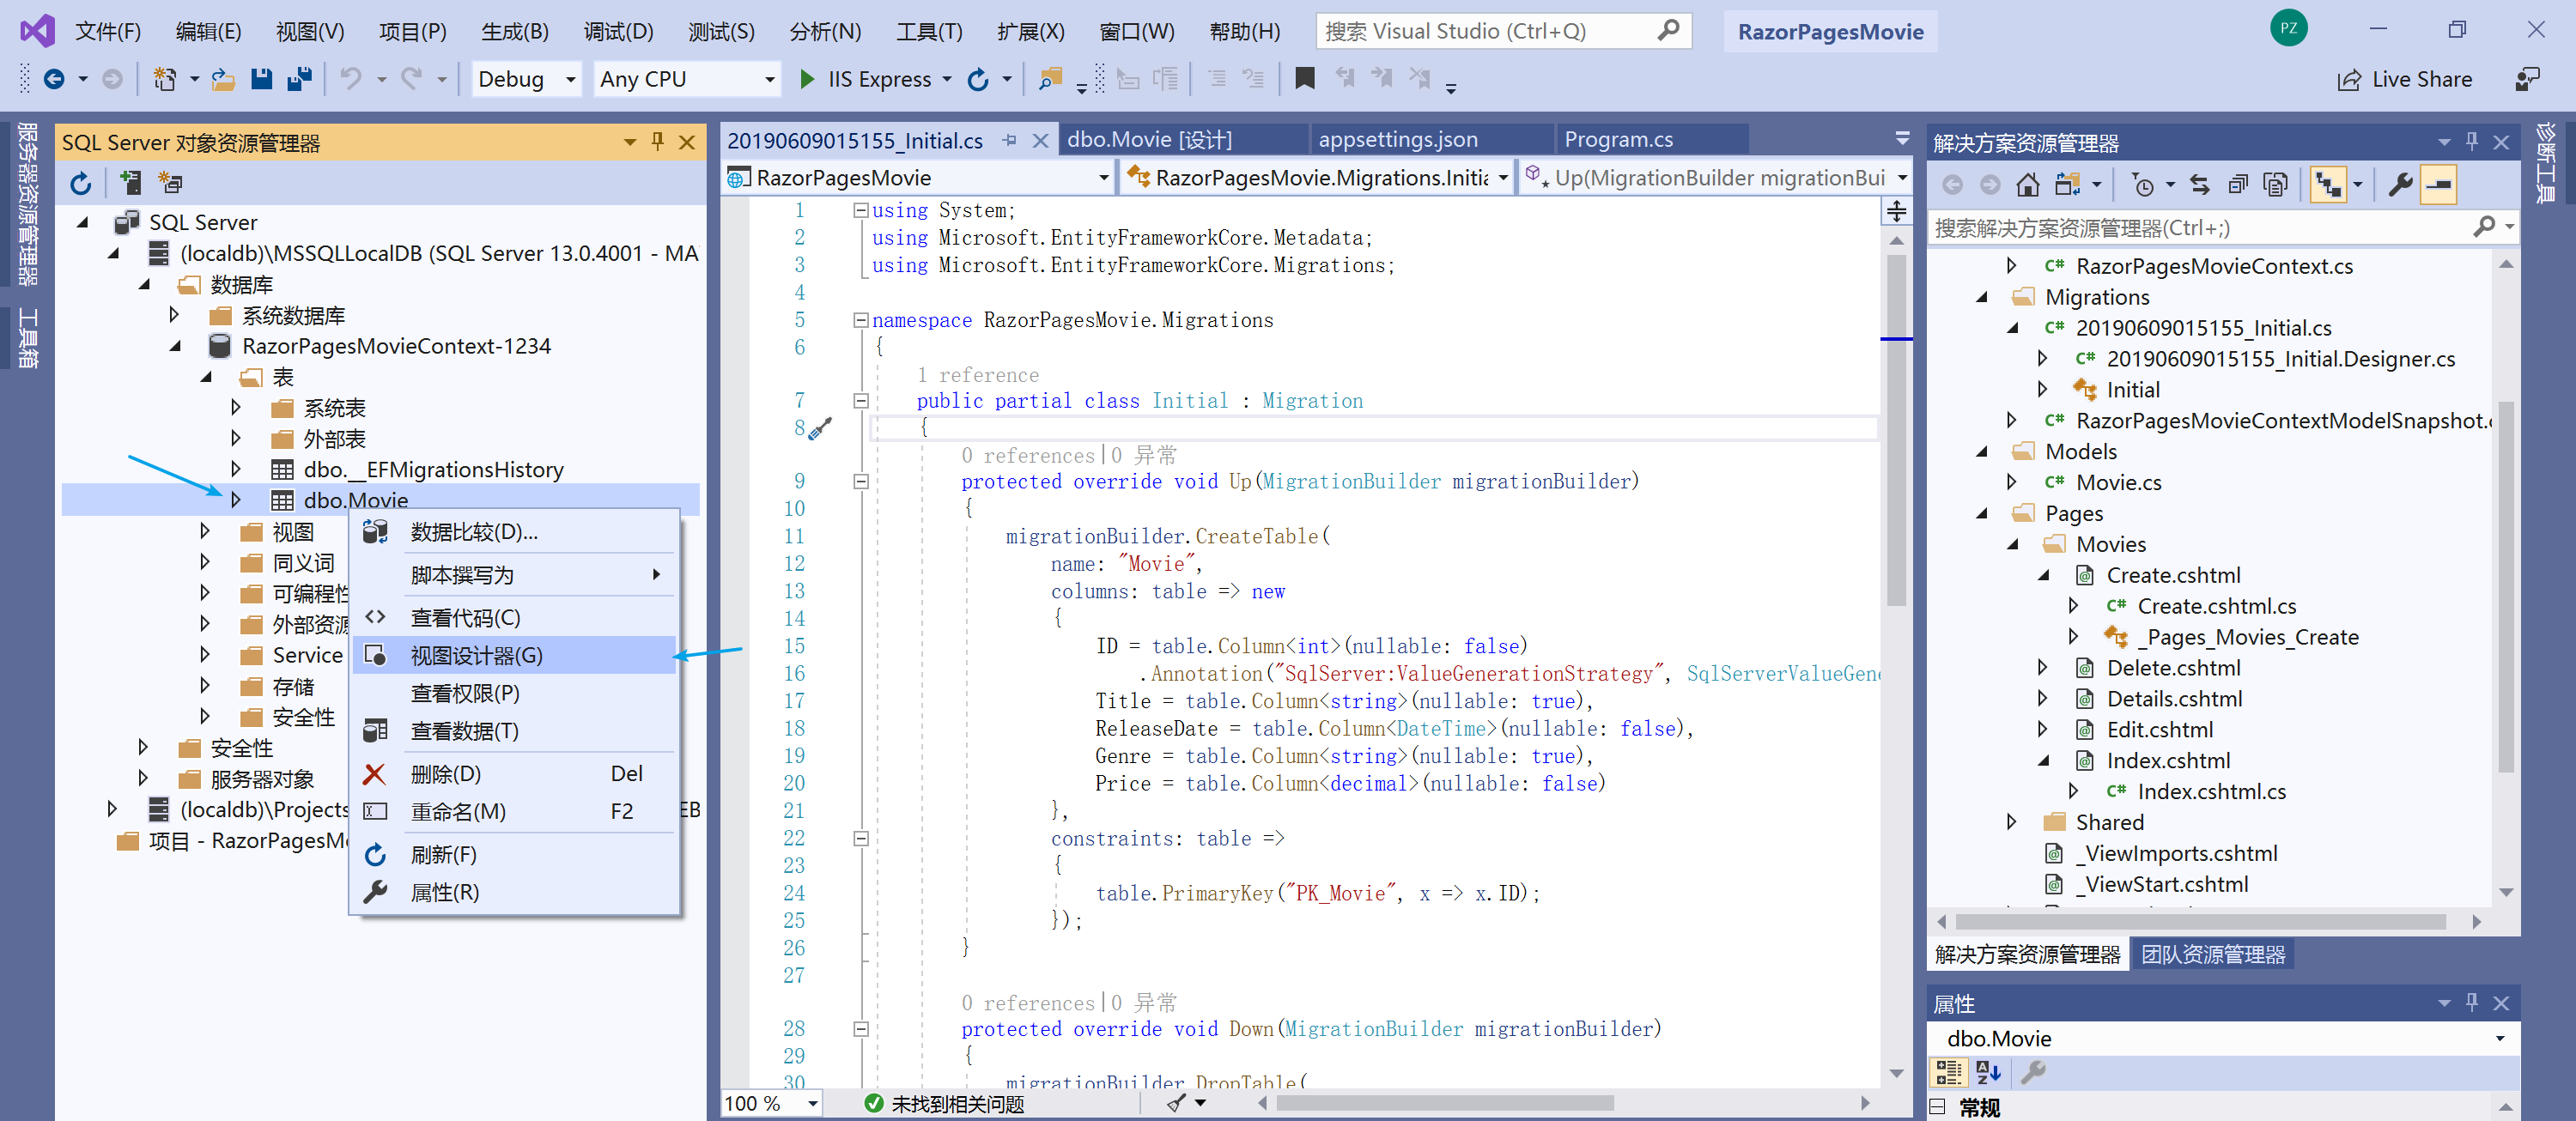Open the Debug configuration dropdown
This screenshot has width=2576, height=1121.
571,79
